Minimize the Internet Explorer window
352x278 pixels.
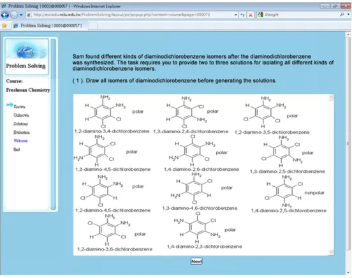coord(325,6)
